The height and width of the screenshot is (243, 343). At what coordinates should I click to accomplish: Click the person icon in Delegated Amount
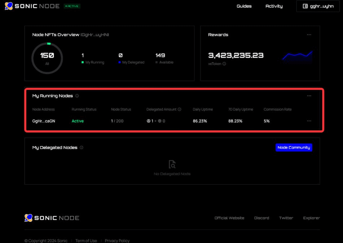pyautogui.click(x=149, y=121)
